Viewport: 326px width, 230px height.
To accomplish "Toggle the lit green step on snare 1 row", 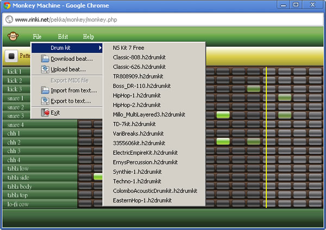I will tap(285, 98).
